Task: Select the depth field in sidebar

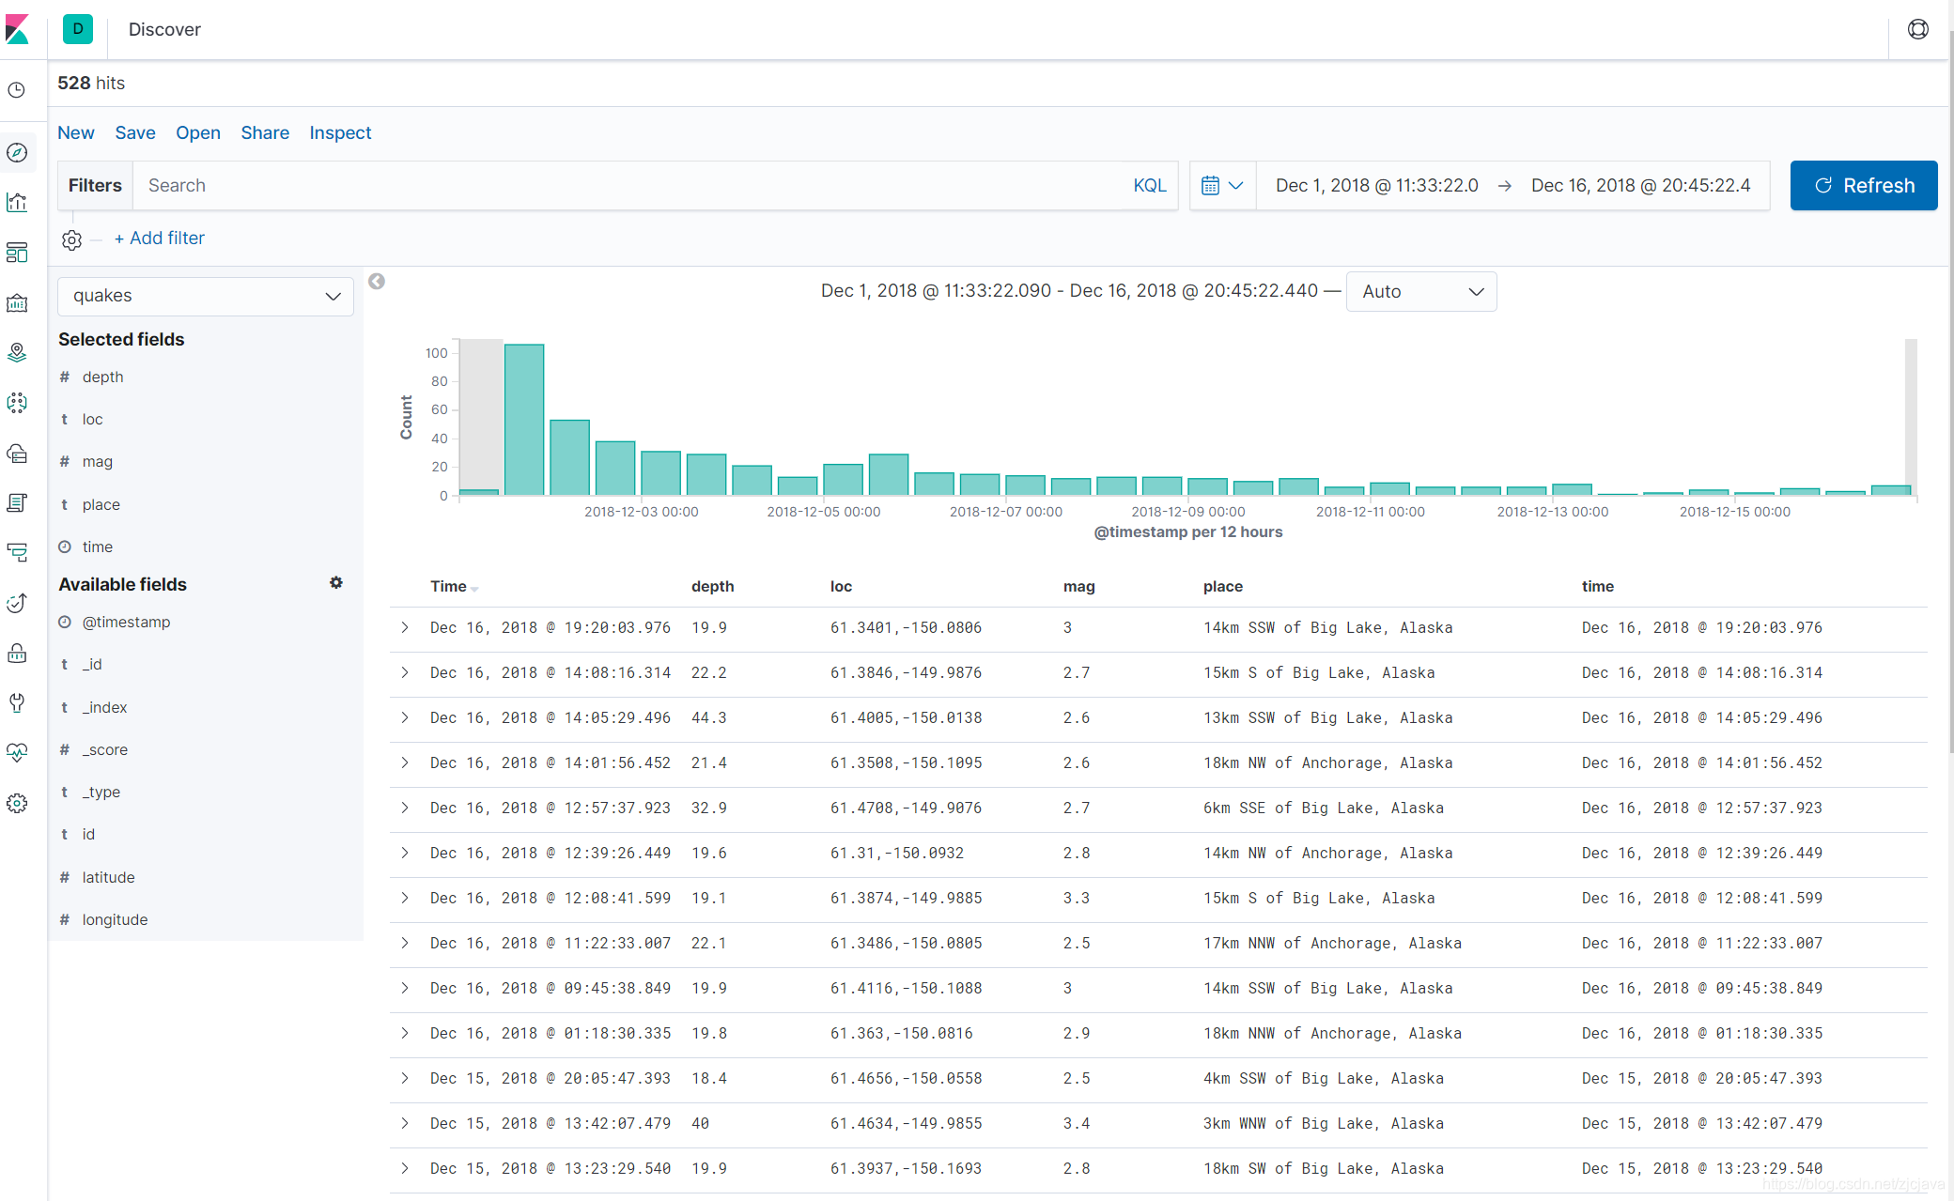Action: 101,377
